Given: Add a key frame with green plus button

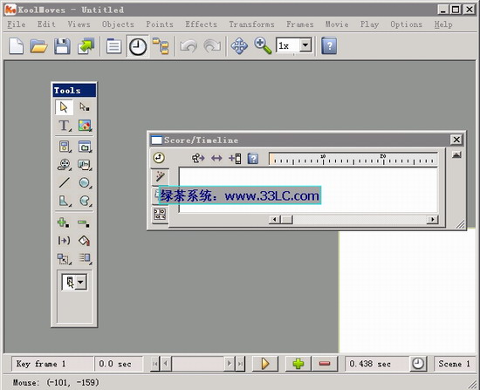Looking at the screenshot, I should pos(298,364).
